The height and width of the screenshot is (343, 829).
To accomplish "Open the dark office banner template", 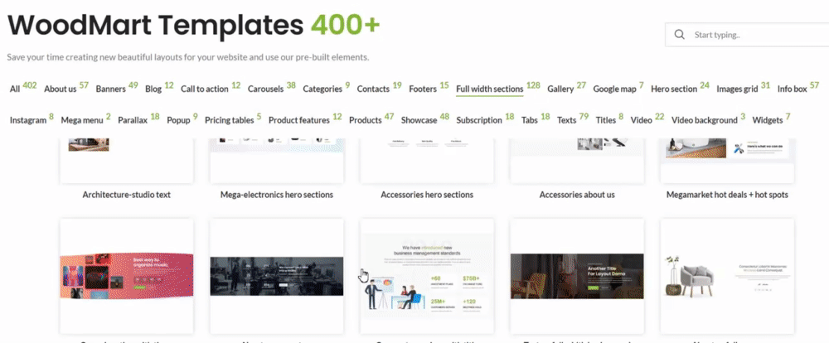I will [277, 276].
